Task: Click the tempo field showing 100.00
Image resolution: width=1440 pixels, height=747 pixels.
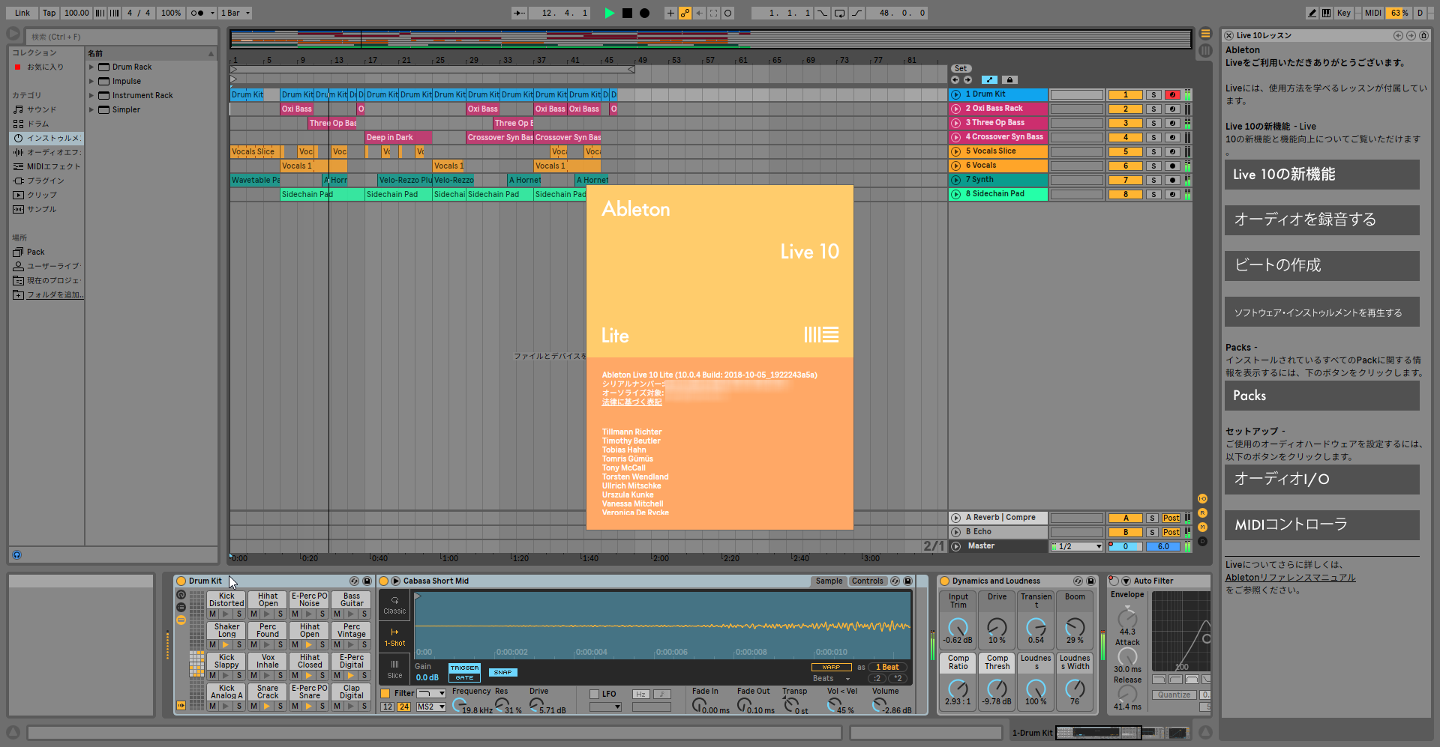Action: coord(76,13)
